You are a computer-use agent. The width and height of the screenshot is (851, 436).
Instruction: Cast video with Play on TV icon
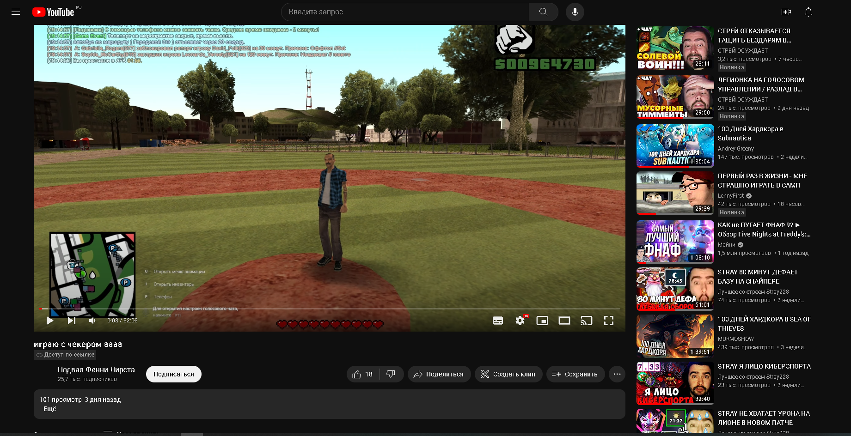point(586,321)
